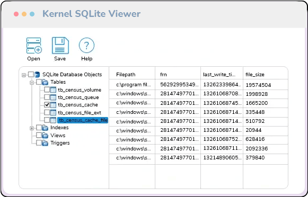Collapse the Tables tree node

32,83
